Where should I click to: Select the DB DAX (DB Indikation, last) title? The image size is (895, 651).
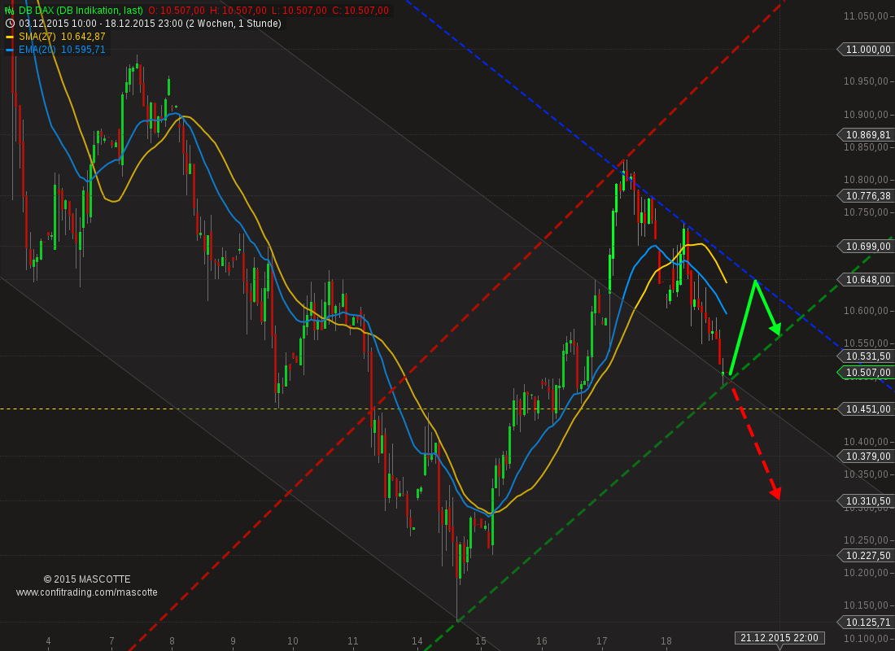pos(81,11)
